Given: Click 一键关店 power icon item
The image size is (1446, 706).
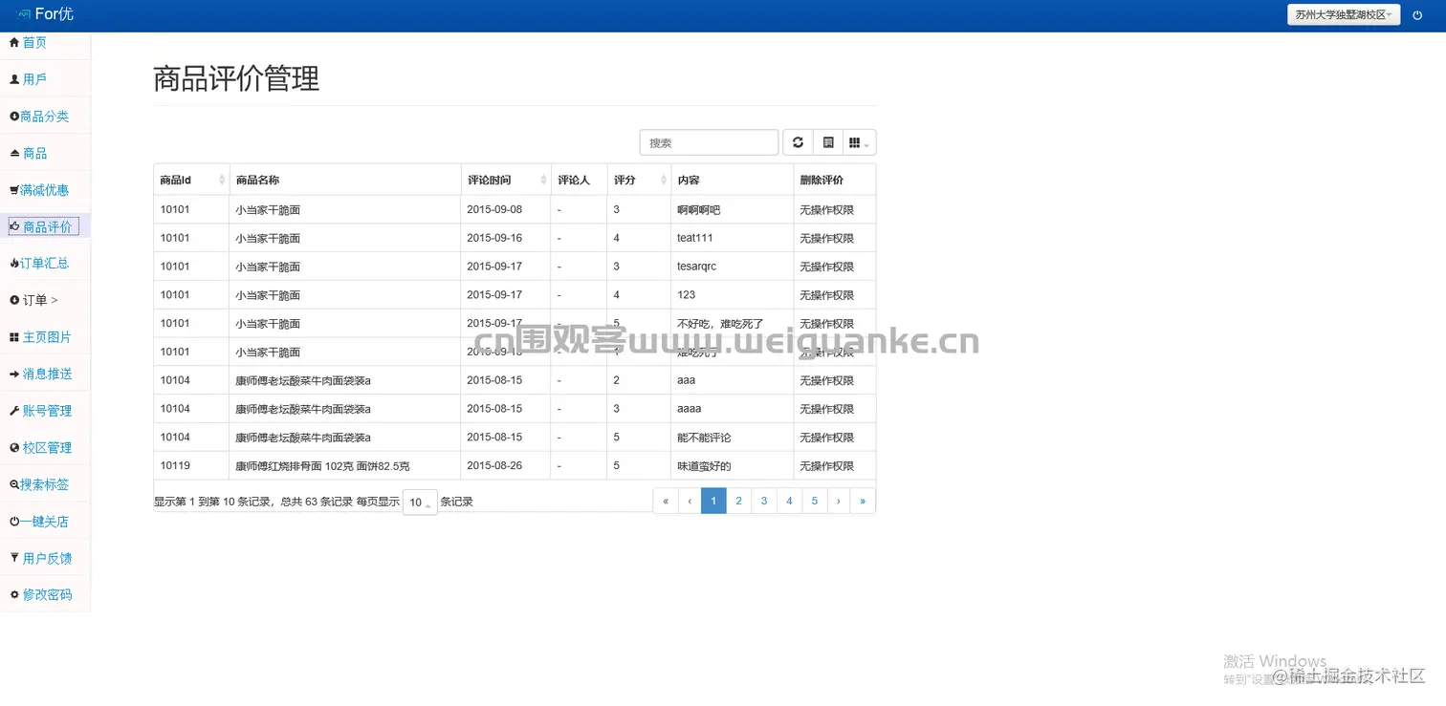Looking at the screenshot, I should pyautogui.click(x=39, y=522).
